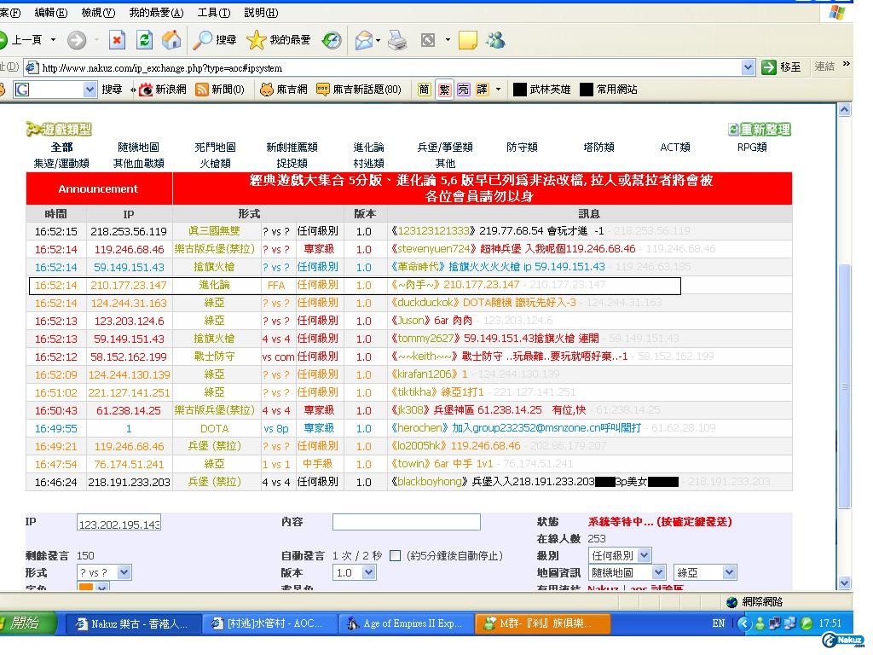Open the 說明(H) menu
Viewport: 873px width, 655px height.
[261, 12]
